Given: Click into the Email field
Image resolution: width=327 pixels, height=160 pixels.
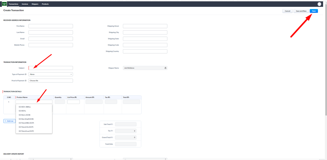Looking at the screenshot, I should (x=51, y=39).
